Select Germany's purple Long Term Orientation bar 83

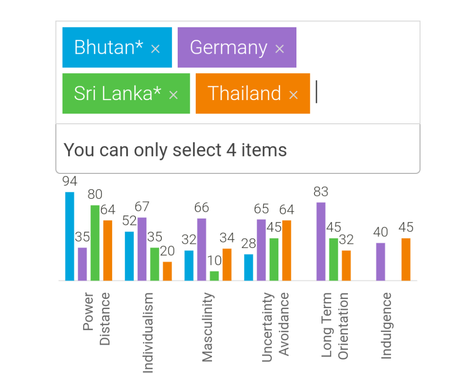321,241
